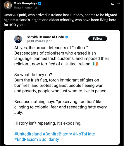The height and width of the screenshot is (146, 124).
Task: Open the quoted post's text about "culture"
Action: click(x=62, y=56)
